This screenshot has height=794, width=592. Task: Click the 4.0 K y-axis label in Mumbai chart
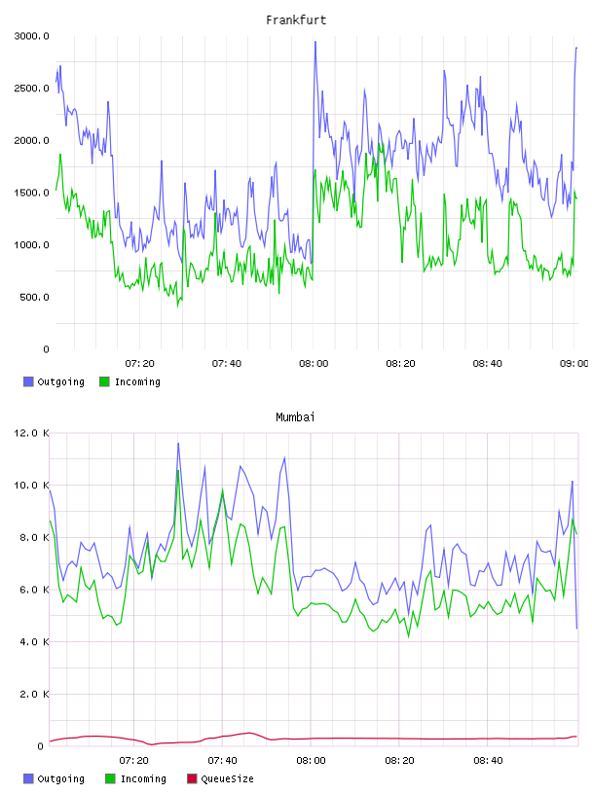coord(34,641)
